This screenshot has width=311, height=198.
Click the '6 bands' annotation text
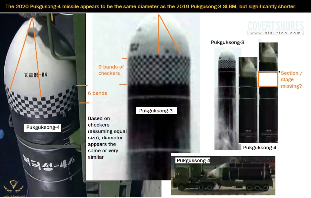(97, 93)
